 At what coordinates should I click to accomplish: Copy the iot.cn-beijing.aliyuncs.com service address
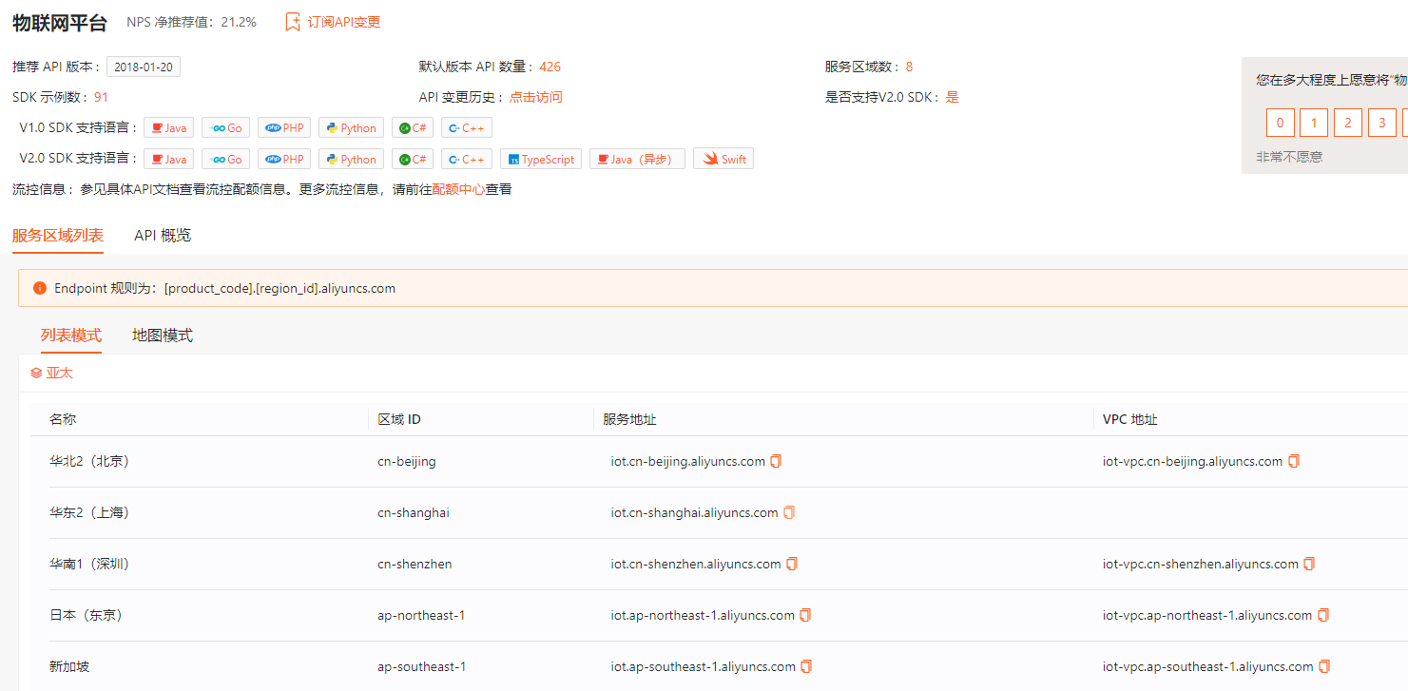point(776,461)
